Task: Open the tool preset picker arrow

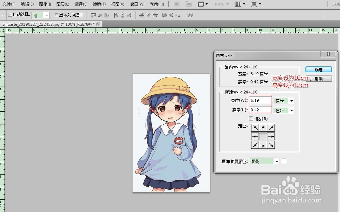Action: [x=2, y=15]
